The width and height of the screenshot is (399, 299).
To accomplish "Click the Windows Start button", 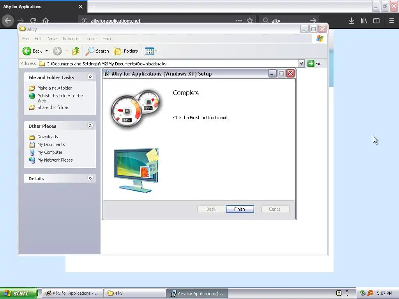I will pos(19,294).
